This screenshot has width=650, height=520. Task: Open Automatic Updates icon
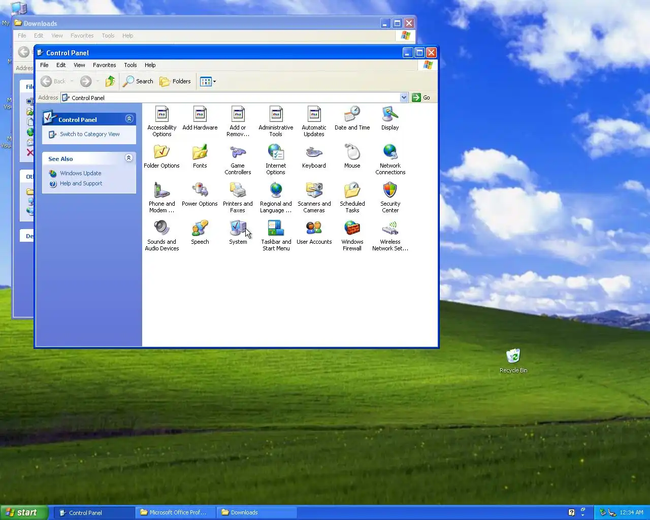coord(314,121)
